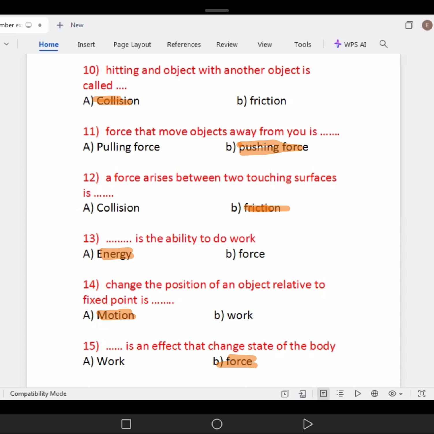
Task: Click the search magnifier icon in ribbon
Action: [x=383, y=44]
